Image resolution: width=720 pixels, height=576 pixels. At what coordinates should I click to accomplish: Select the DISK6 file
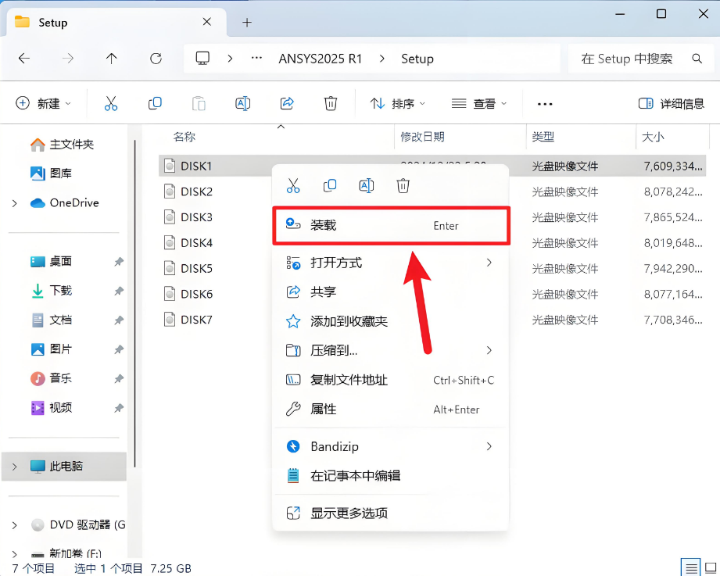[x=196, y=294]
